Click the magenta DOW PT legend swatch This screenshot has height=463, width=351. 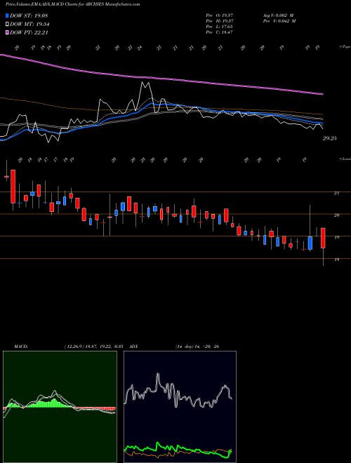click(7, 32)
